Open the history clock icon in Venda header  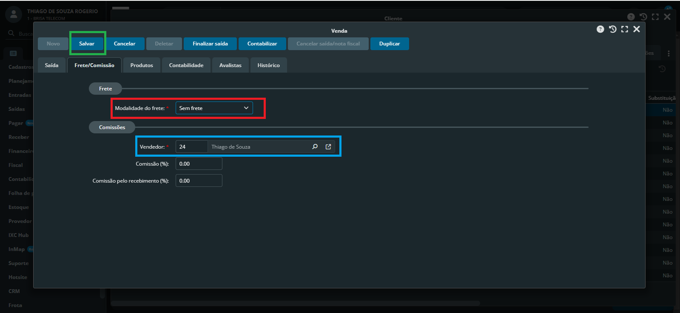pos(612,29)
